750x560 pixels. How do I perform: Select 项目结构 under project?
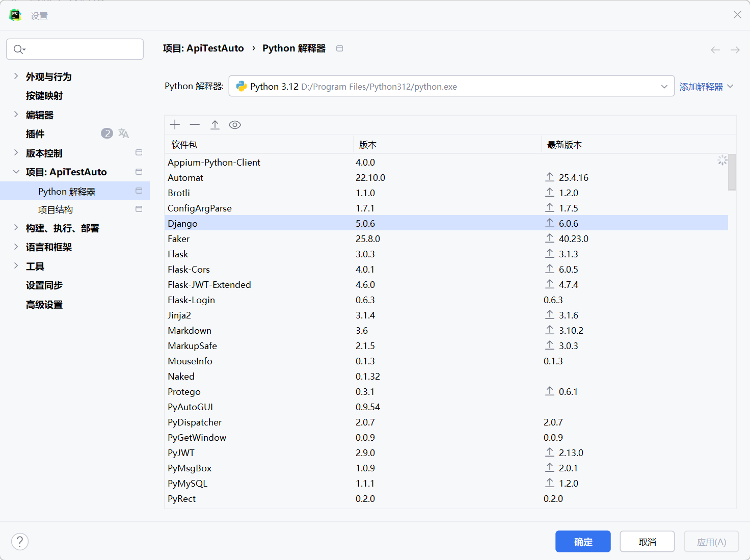click(x=56, y=209)
